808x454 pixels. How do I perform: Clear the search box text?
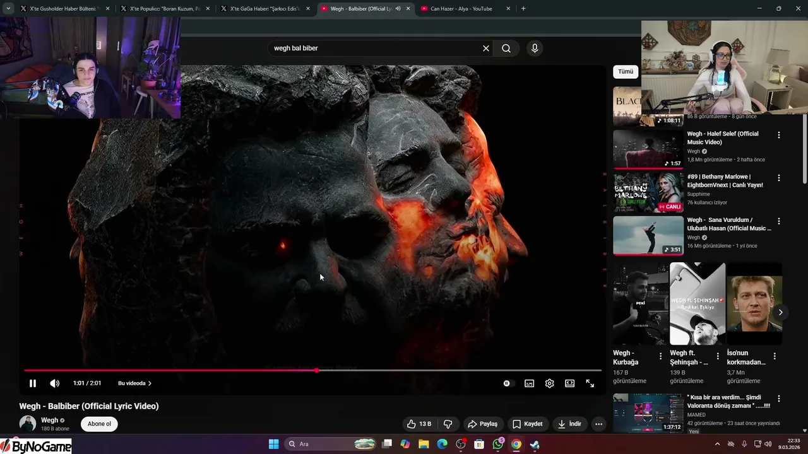486,49
